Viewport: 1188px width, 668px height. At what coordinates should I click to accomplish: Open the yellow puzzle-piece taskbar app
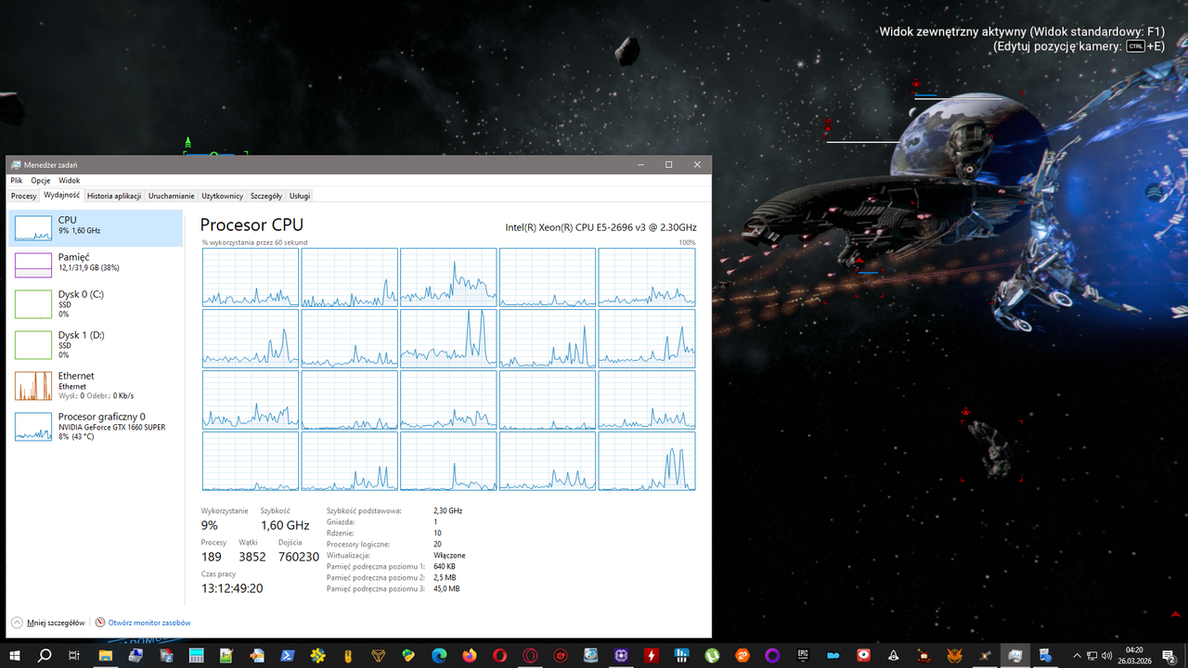318,655
